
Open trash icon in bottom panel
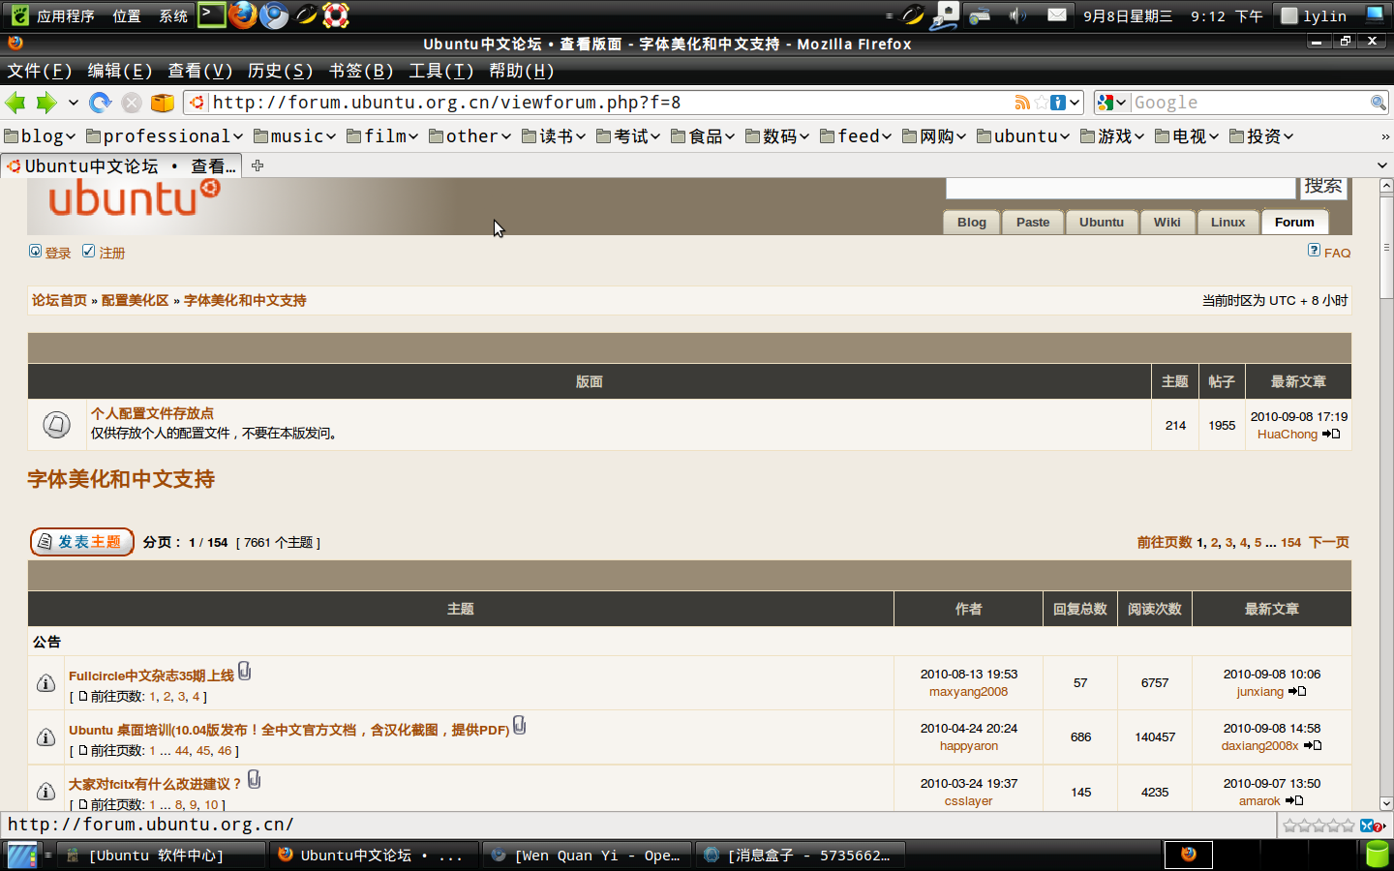point(1378,855)
